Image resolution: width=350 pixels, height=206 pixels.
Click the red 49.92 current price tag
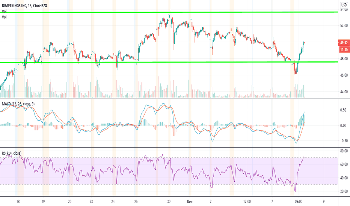click(x=344, y=43)
